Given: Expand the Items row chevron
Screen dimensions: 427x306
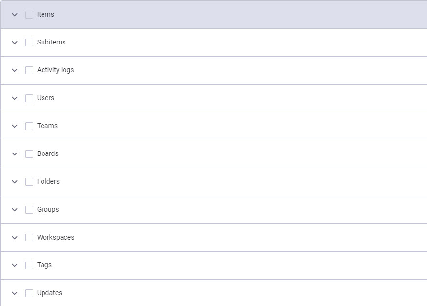Looking at the screenshot, I should 15,15.
